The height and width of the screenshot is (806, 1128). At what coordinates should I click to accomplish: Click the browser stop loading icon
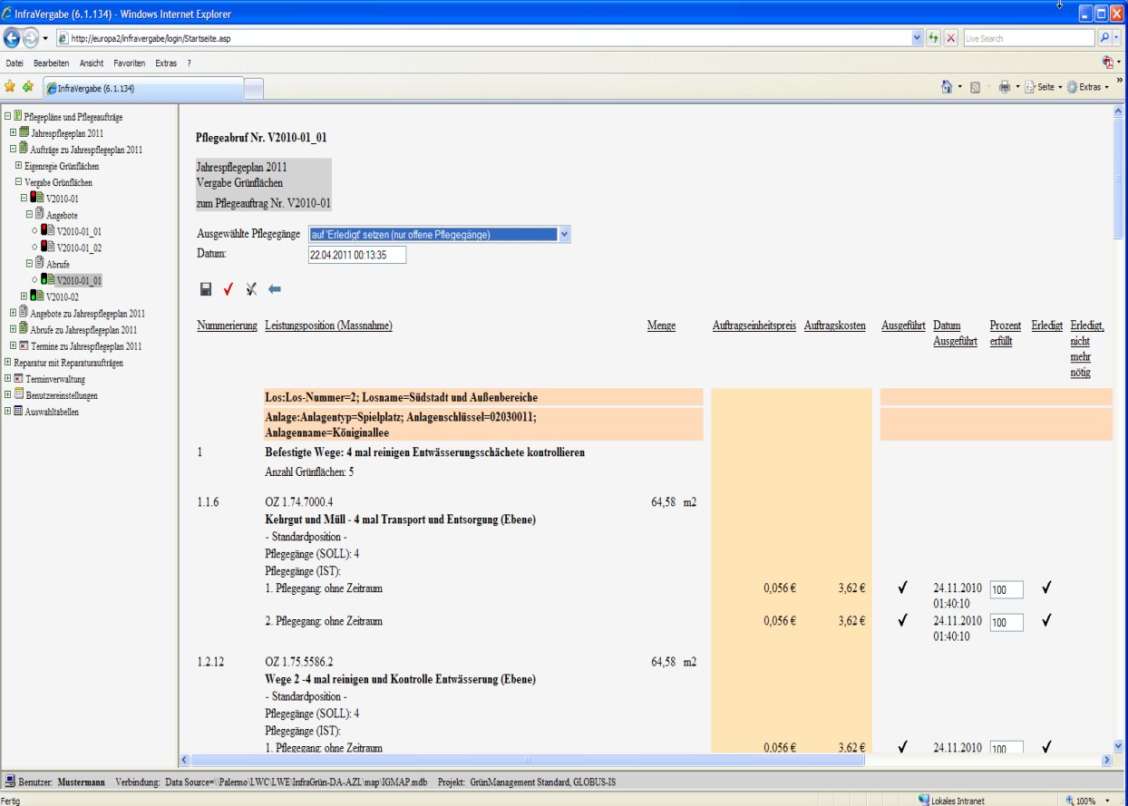[x=950, y=38]
